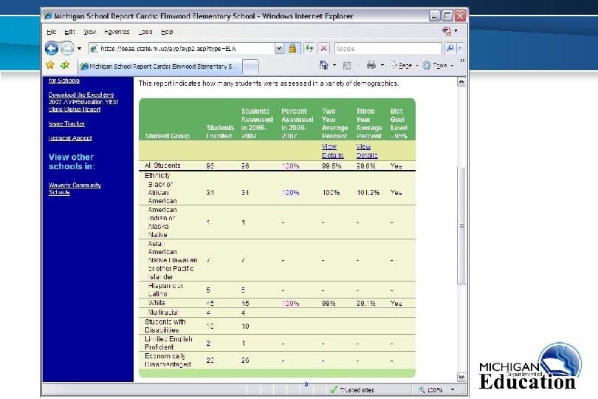Click the 101.2% three year average value
Viewport: 598px width, 399px height.
(x=368, y=193)
